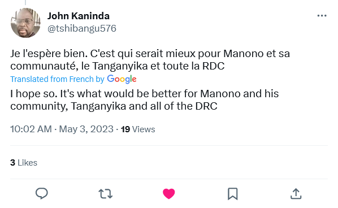The height and width of the screenshot is (208, 338).
Task: Unlike the tweet via the pink heart
Action: point(169,193)
